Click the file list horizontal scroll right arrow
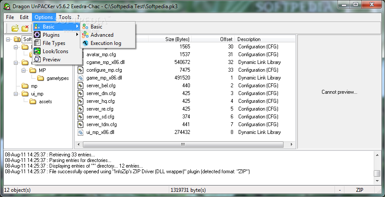Screen dimensions: 385x197 [x=291, y=144]
